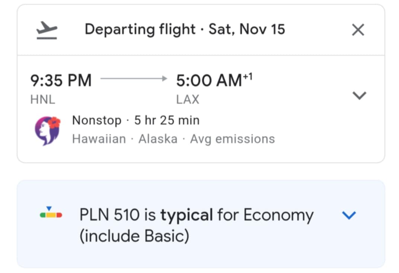Click the Departing flight Sat, Nov 15 header
399x273 pixels.
pyautogui.click(x=185, y=29)
